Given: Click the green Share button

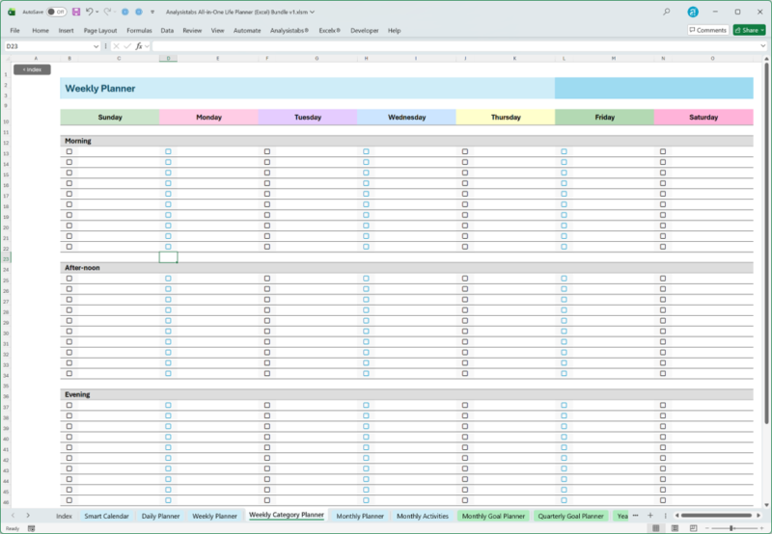Looking at the screenshot, I should pos(750,30).
